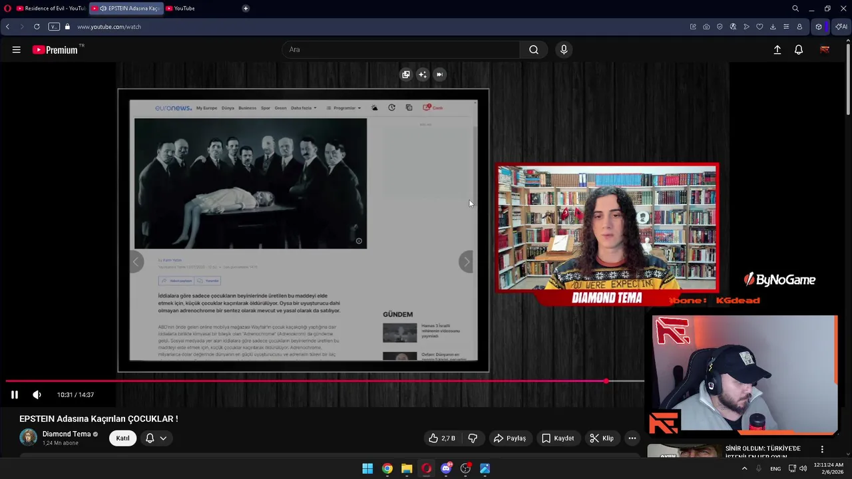Expand the subscription options chevron
Screen dimensions: 852x479
(x=163, y=438)
